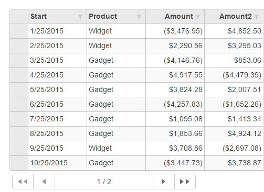This screenshot has width=264, height=192.
Task: Open the Amount column filter icon
Action: coord(198,17)
